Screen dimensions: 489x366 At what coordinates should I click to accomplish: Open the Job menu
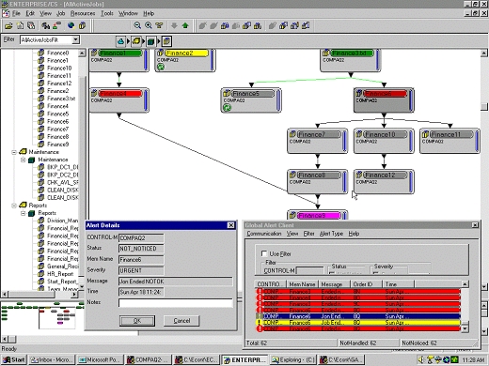pyautogui.click(x=60, y=13)
